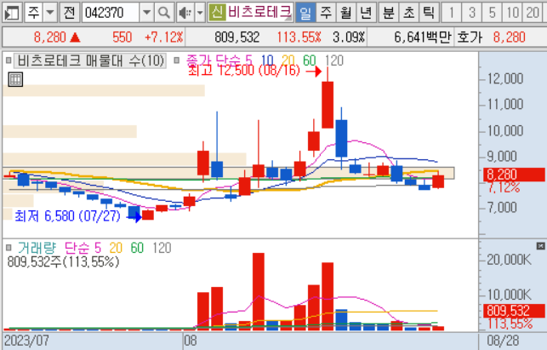
Task: Click the 809,532주(113.55%) volume text
Action: click(x=63, y=261)
